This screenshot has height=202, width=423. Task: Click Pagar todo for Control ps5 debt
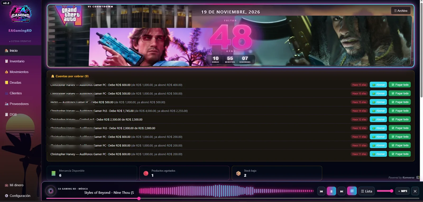click(400, 119)
